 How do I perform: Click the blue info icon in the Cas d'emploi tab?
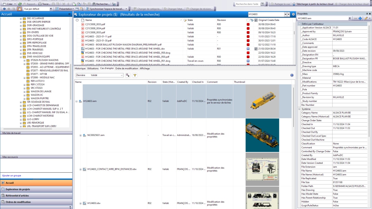(292, 75)
